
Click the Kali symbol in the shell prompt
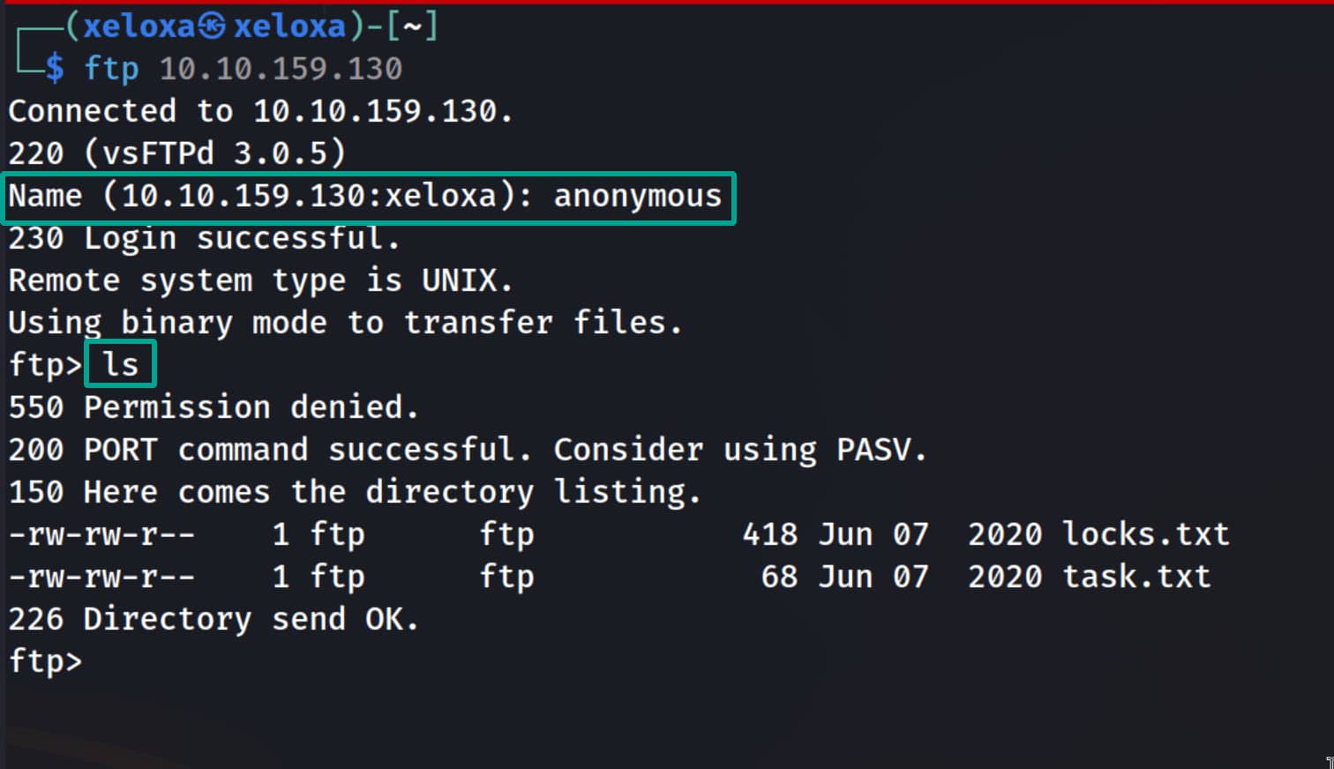(x=212, y=26)
